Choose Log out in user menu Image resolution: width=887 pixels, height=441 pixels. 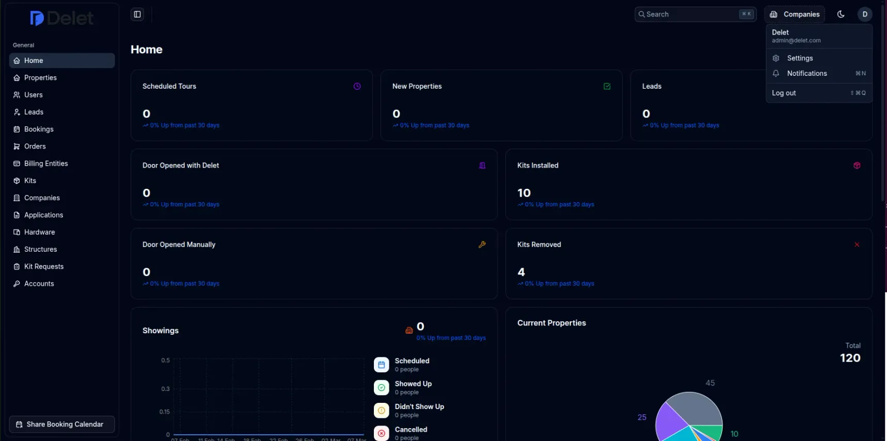tap(819, 93)
